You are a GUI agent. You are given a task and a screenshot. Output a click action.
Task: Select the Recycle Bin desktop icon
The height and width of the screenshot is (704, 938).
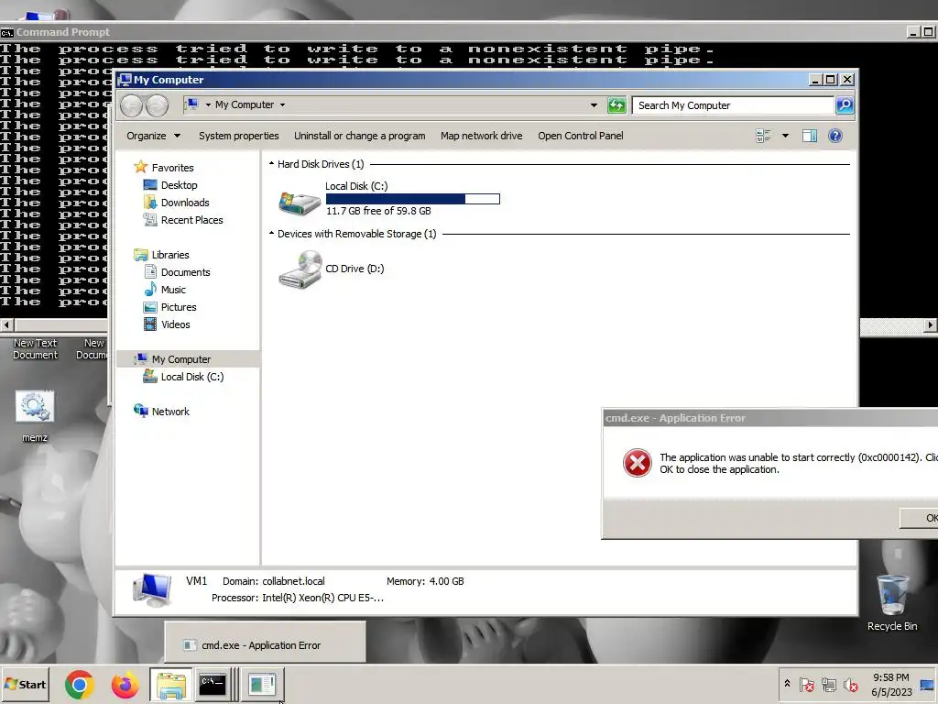(892, 601)
